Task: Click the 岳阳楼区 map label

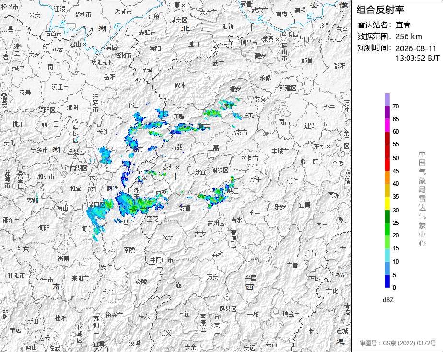Action: click(x=103, y=62)
